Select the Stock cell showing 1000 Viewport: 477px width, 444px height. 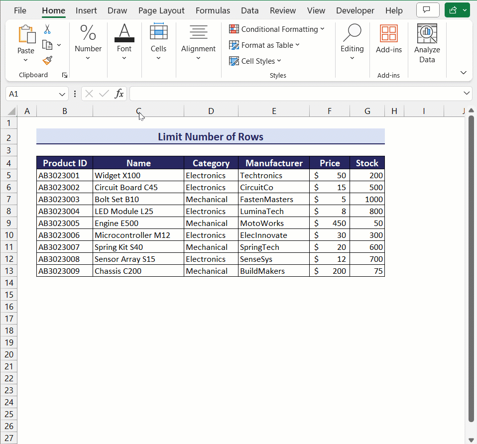click(x=367, y=199)
